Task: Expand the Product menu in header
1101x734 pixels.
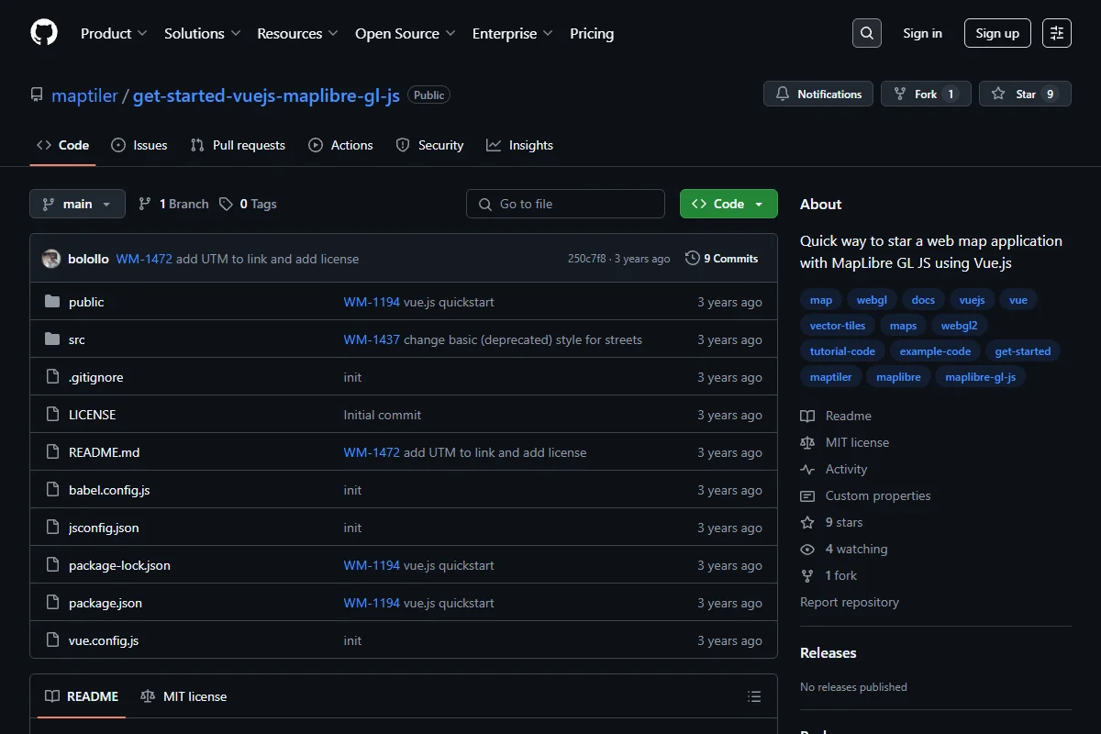Action: pyautogui.click(x=114, y=33)
